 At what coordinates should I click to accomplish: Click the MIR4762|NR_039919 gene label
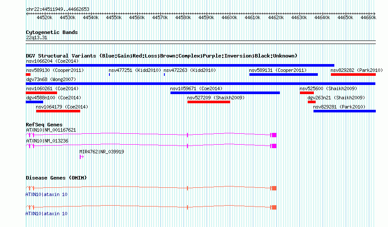coord(102,152)
